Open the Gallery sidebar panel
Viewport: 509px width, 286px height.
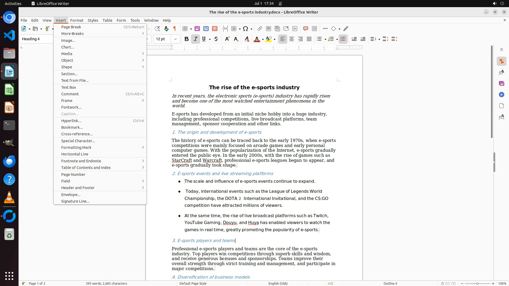501,83
